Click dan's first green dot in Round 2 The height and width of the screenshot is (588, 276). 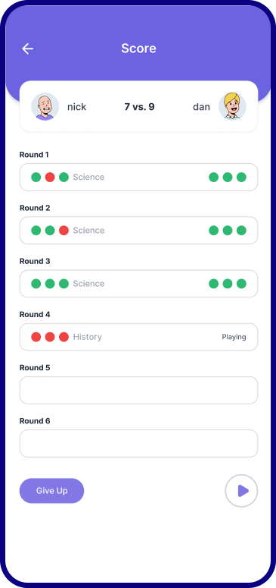coord(213,230)
